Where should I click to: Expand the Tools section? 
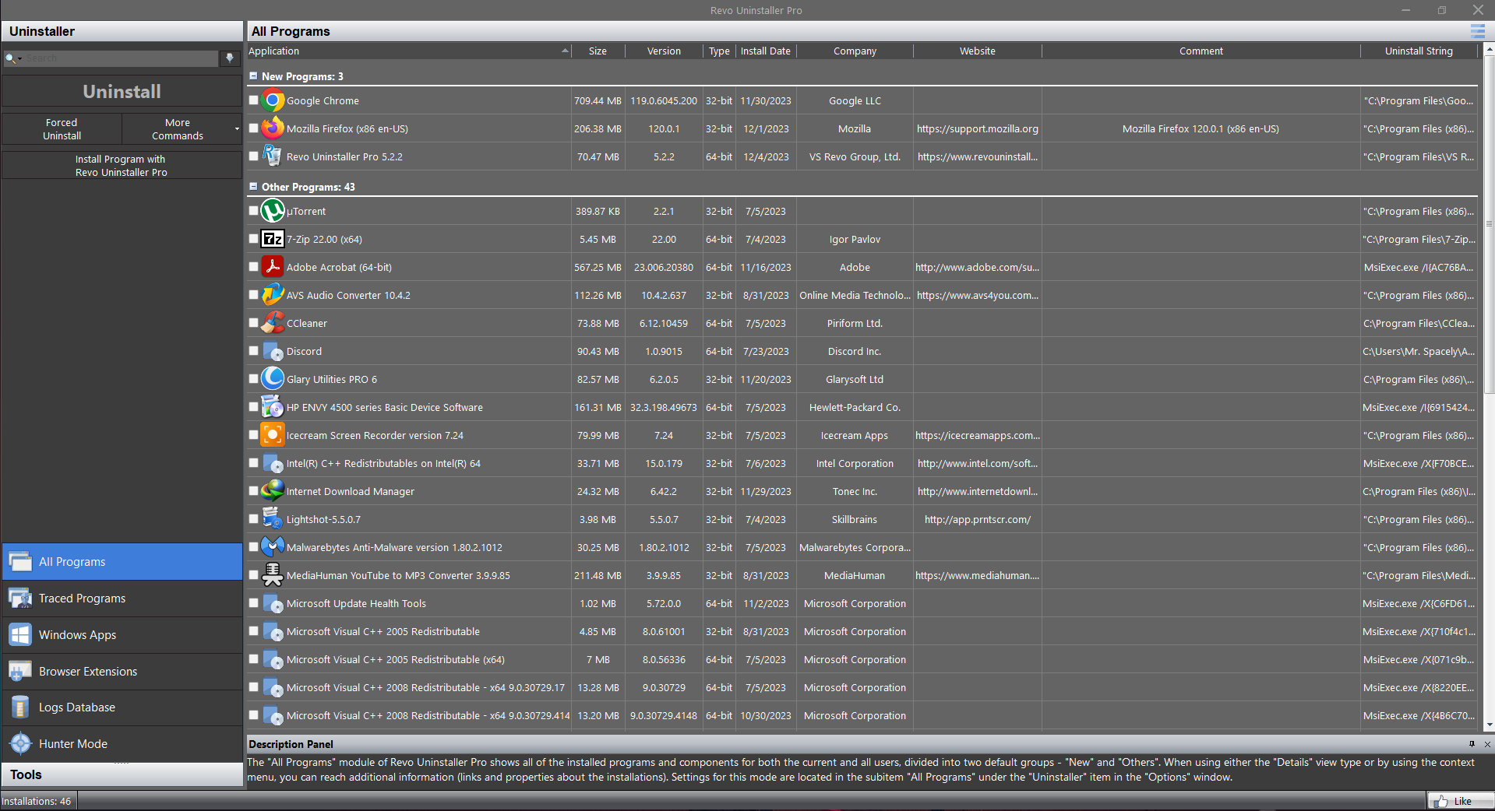122,774
